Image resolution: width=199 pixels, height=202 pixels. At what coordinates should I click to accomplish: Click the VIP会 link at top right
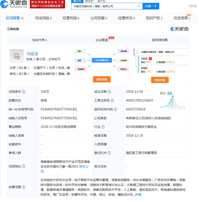pos(193,6)
